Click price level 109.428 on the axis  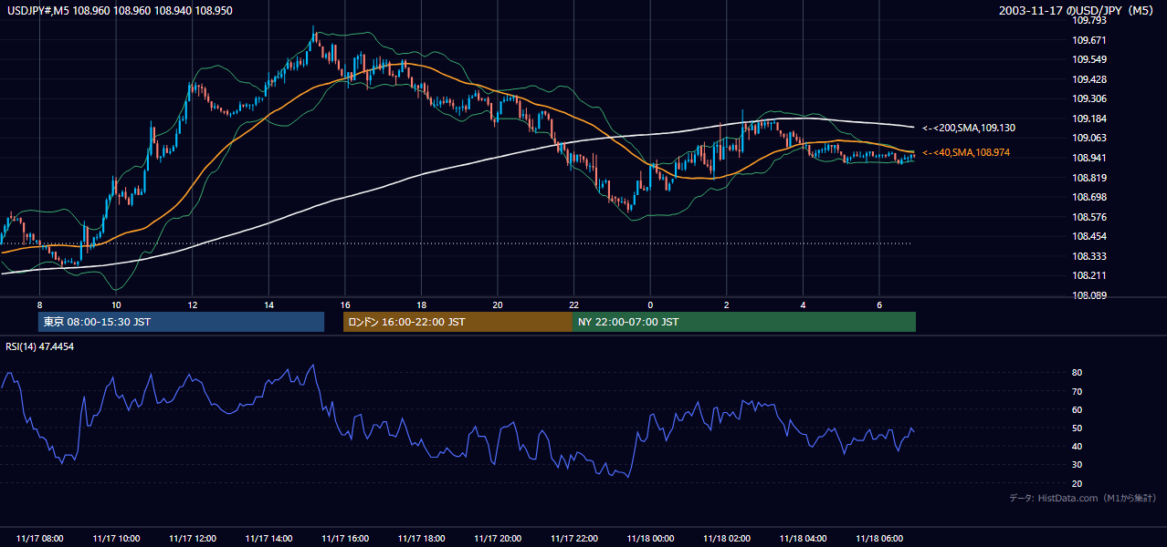1089,79
